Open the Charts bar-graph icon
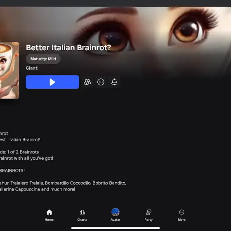The height and width of the screenshot is (231, 231). [x=82, y=212]
